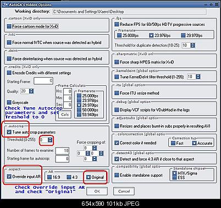Click the AutoGK title bar icon
The width and height of the screenshot is (221, 208).
[x=5, y=4]
